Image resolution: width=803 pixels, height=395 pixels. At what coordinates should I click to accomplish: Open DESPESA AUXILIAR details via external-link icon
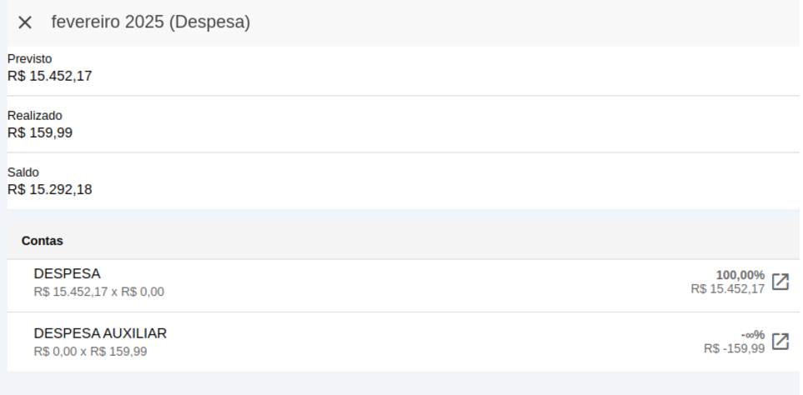coord(780,342)
